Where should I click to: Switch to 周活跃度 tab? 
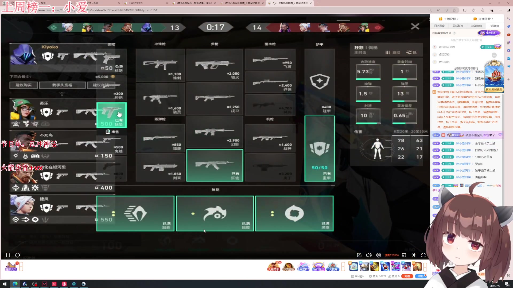[458, 26]
